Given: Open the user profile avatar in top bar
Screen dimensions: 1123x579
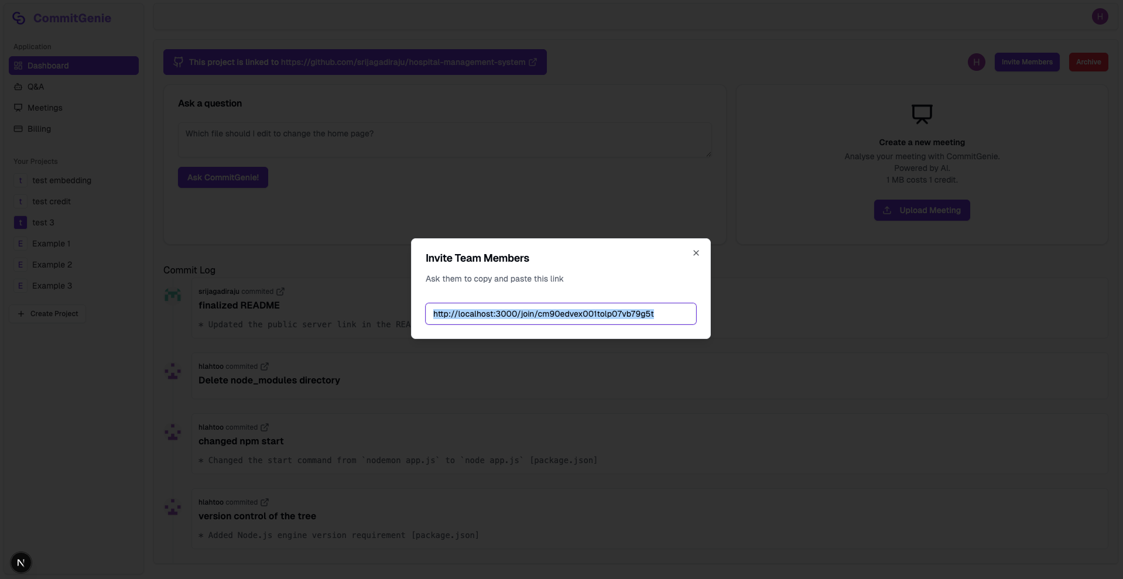Looking at the screenshot, I should point(1100,16).
